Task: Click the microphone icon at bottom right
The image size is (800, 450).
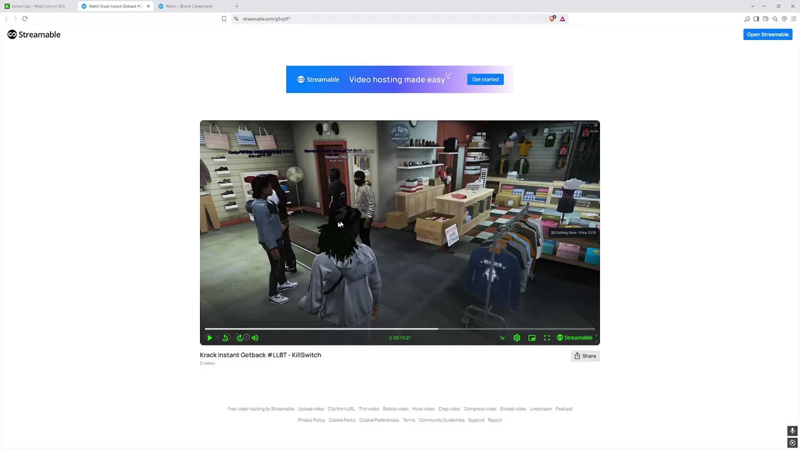Action: coord(792,431)
